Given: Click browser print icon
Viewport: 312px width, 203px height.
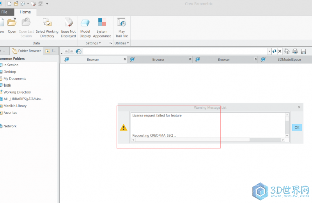Looking at the screenshot, I should [x=295, y=51].
